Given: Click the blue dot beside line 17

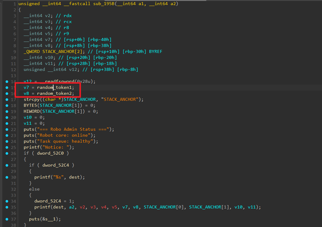Looking at the screenshot, I should tap(7, 99).
